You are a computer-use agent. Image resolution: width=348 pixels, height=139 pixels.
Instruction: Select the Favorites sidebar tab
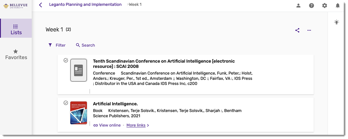coord(16,54)
